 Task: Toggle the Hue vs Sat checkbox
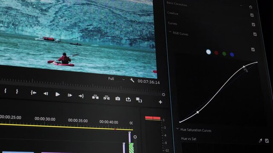coord(267,141)
